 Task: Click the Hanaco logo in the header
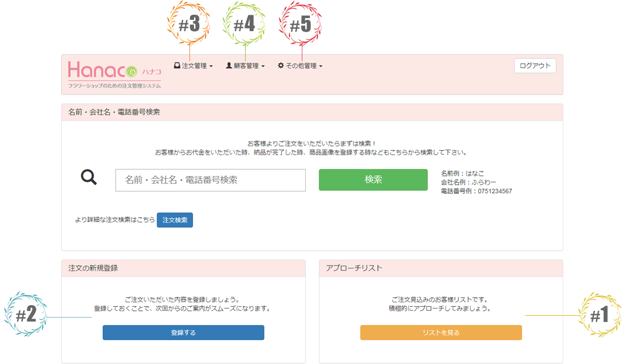114,73
